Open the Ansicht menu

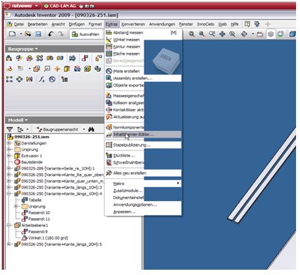58,24
